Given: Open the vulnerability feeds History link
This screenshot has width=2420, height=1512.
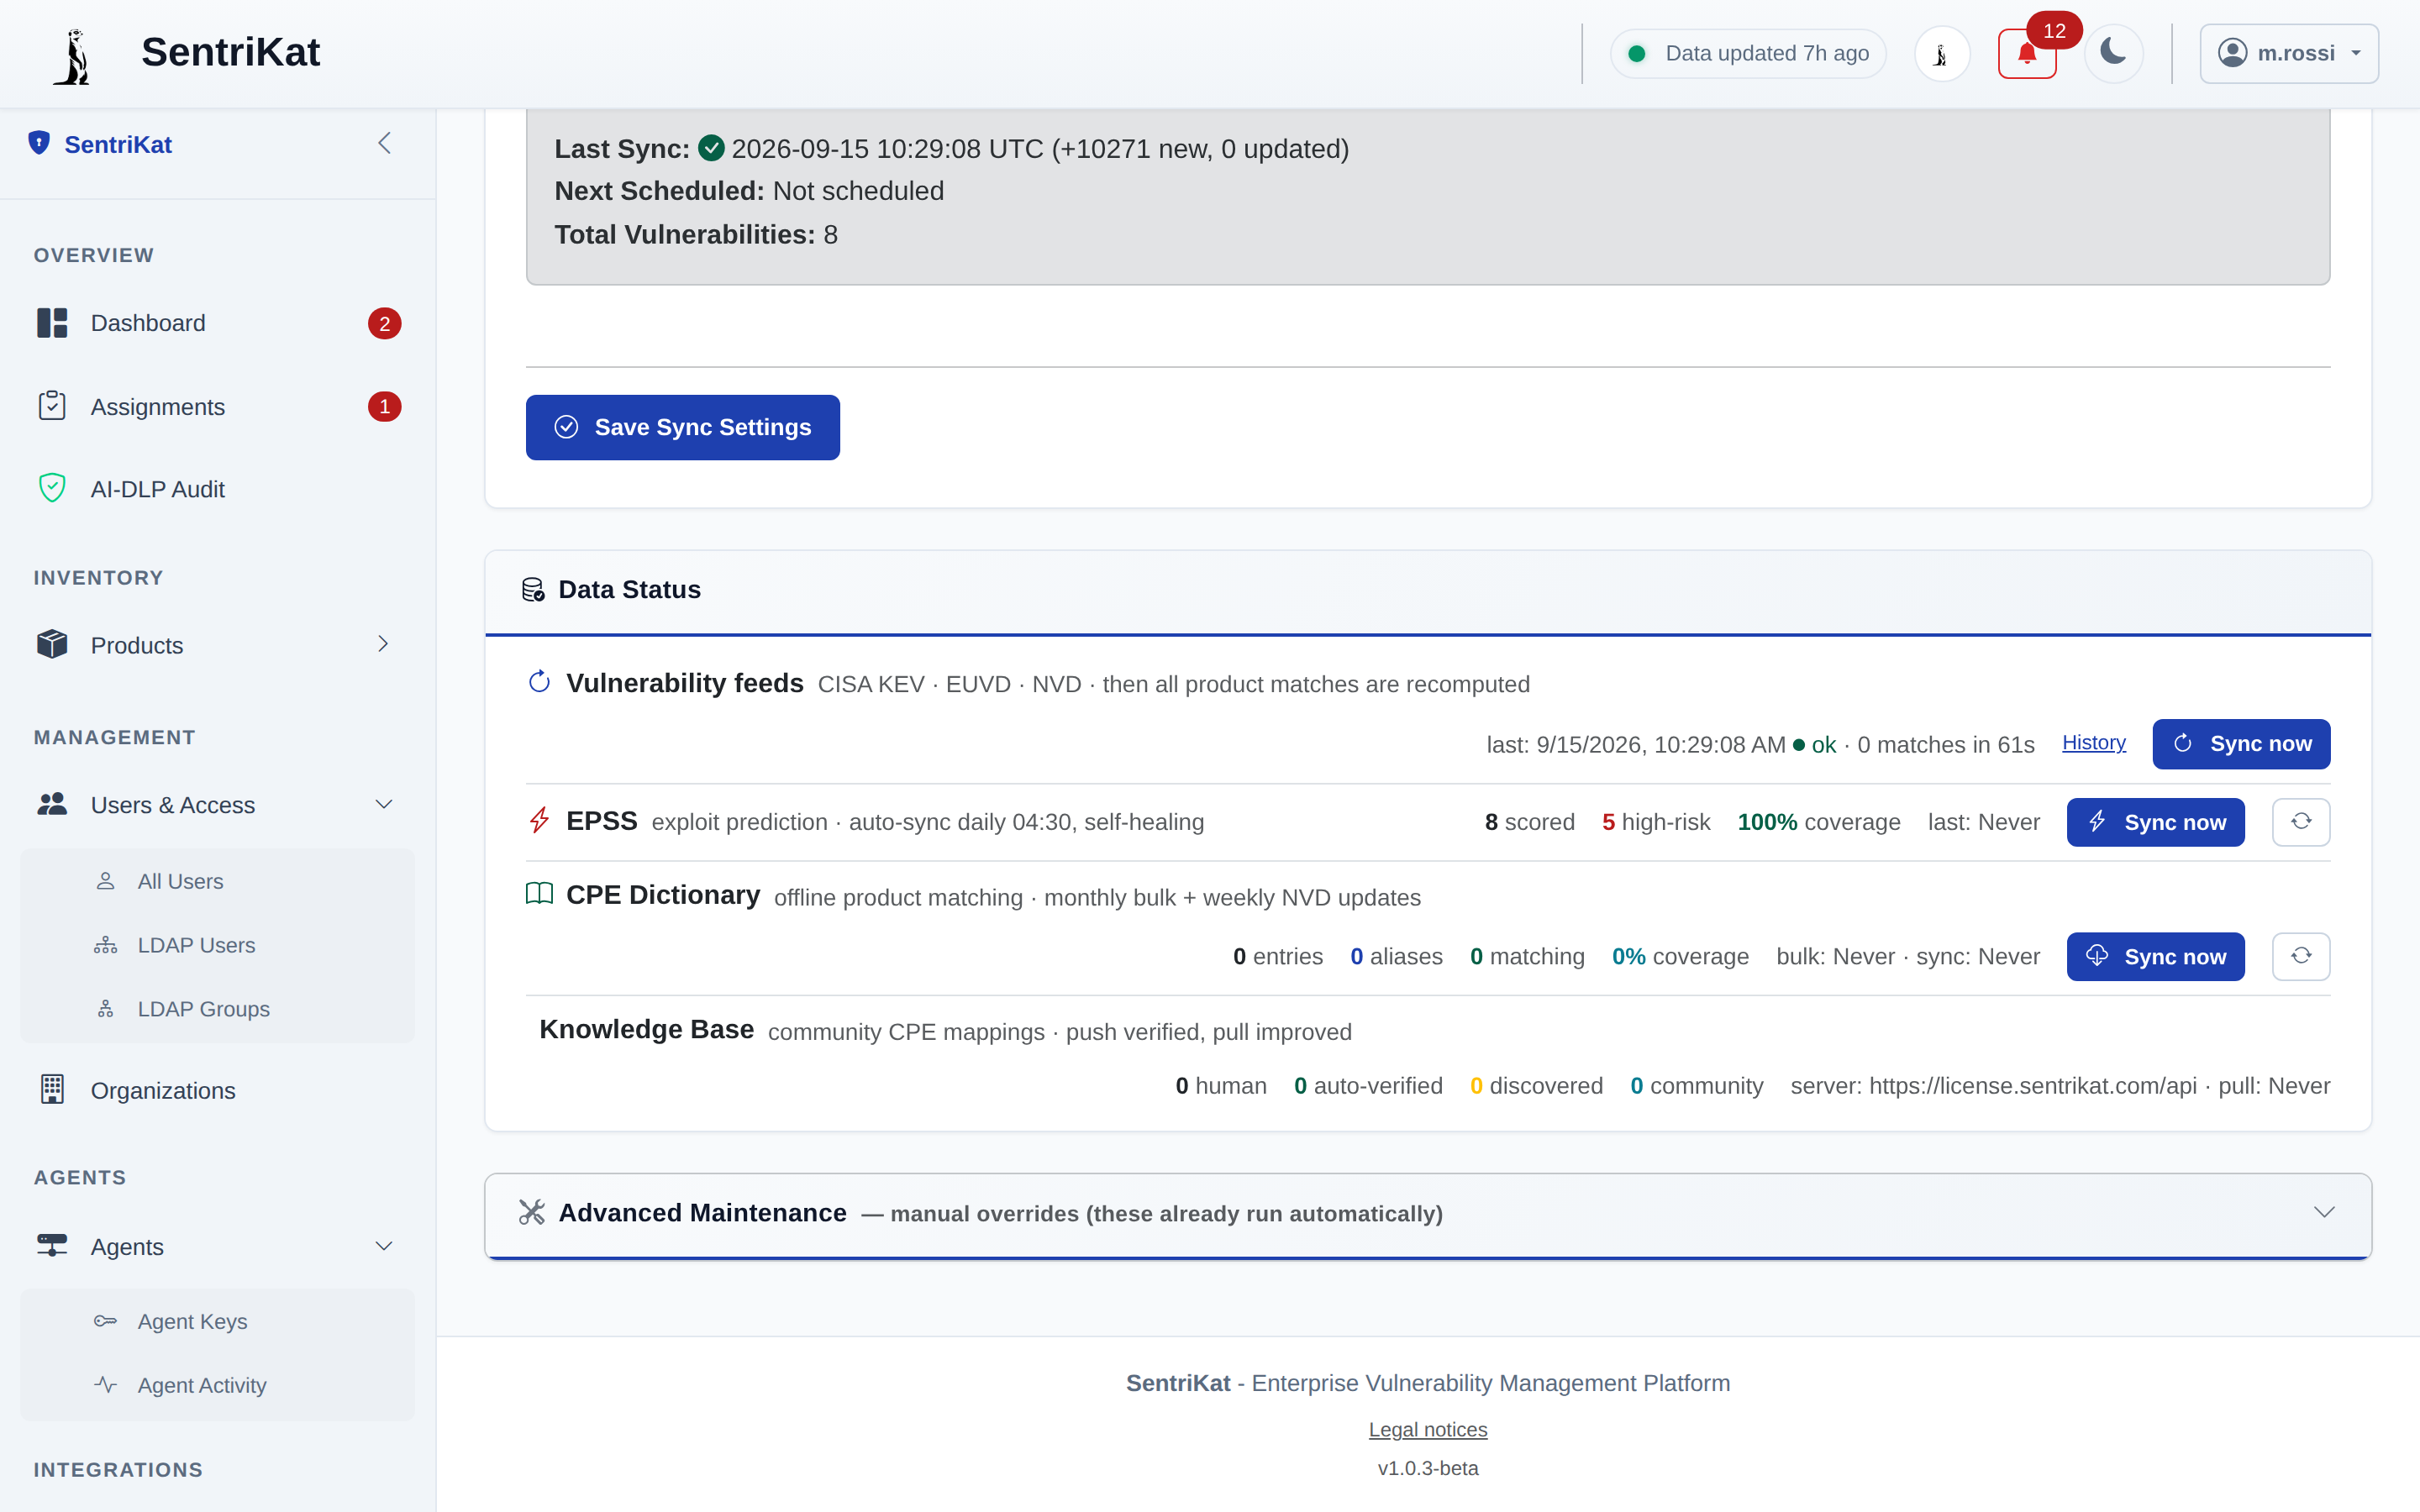Looking at the screenshot, I should tap(2094, 743).
